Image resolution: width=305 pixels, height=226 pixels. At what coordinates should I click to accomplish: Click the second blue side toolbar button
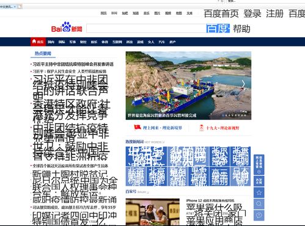click(259, 181)
